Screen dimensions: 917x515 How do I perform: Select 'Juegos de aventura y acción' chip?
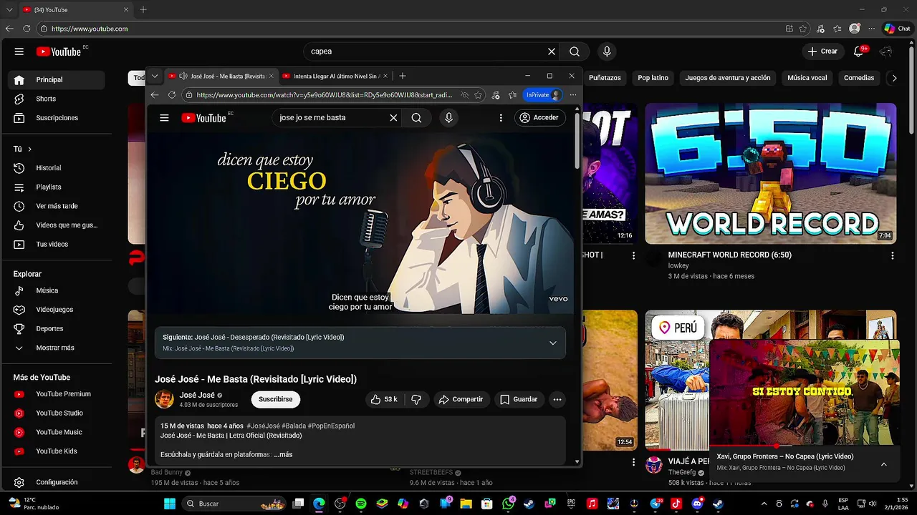pos(727,78)
